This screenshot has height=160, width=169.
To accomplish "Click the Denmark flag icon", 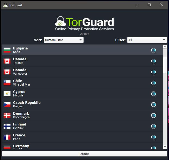I will pyautogui.click(x=7, y=115).
